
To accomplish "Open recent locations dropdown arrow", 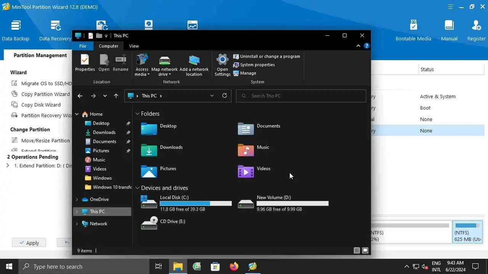I will point(105,96).
